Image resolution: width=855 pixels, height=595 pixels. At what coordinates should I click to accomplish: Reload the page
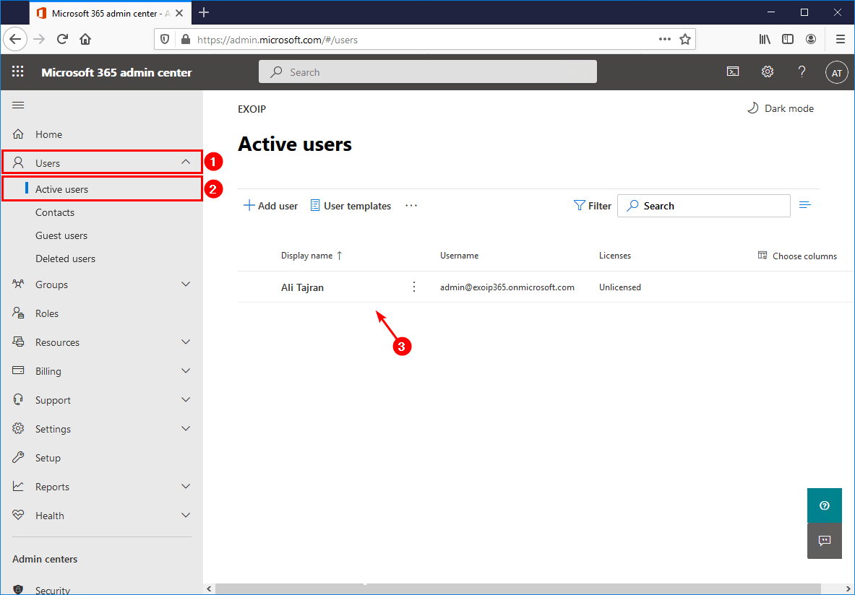62,39
